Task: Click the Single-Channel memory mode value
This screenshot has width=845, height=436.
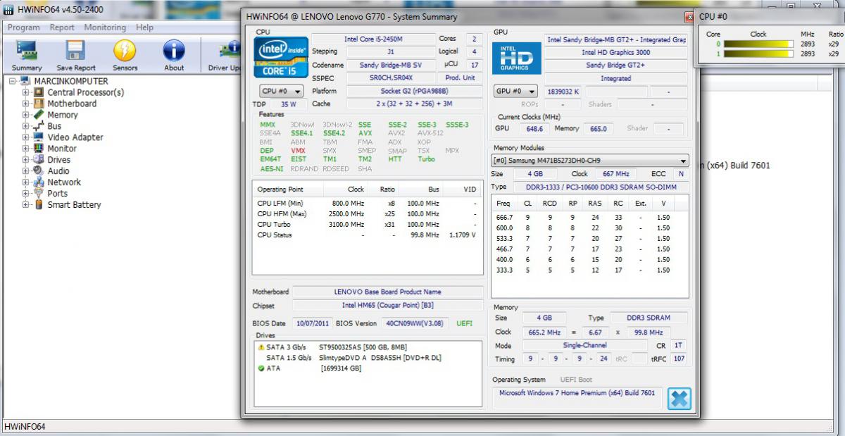Action: pyautogui.click(x=583, y=346)
